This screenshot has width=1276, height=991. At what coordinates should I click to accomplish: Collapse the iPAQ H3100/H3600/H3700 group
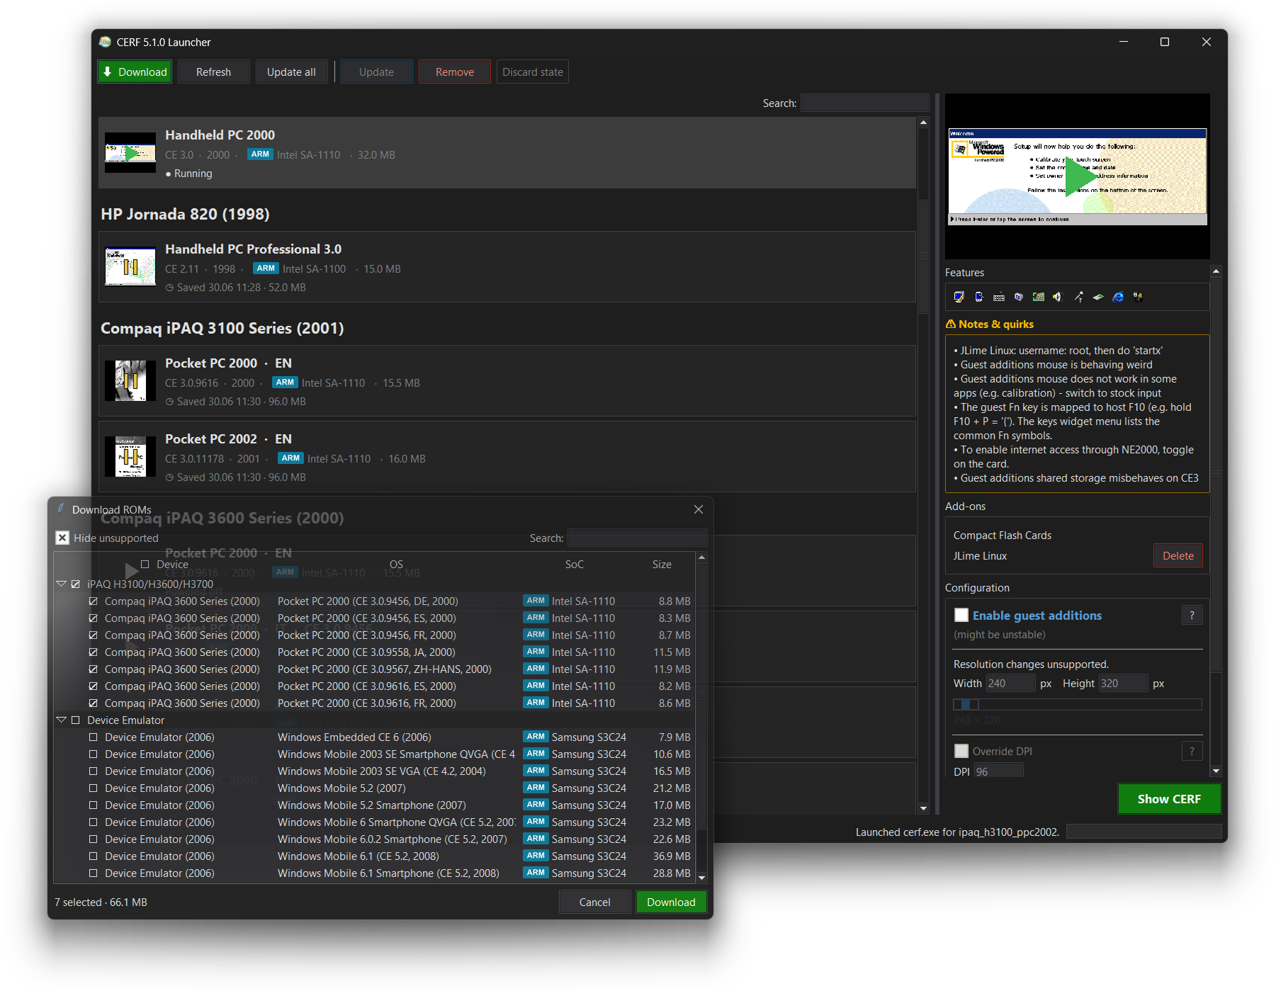tap(62, 584)
